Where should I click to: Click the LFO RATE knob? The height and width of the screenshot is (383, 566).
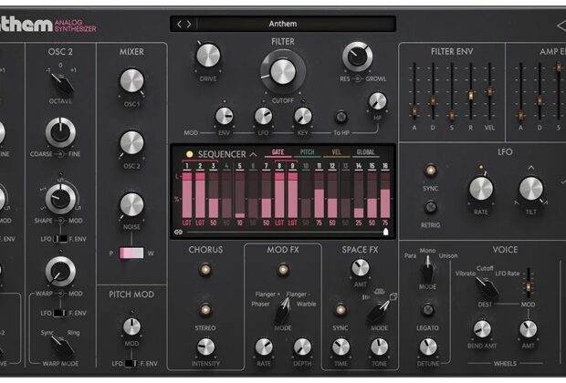tap(481, 189)
